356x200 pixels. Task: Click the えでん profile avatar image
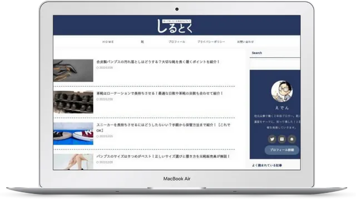pos(282,91)
